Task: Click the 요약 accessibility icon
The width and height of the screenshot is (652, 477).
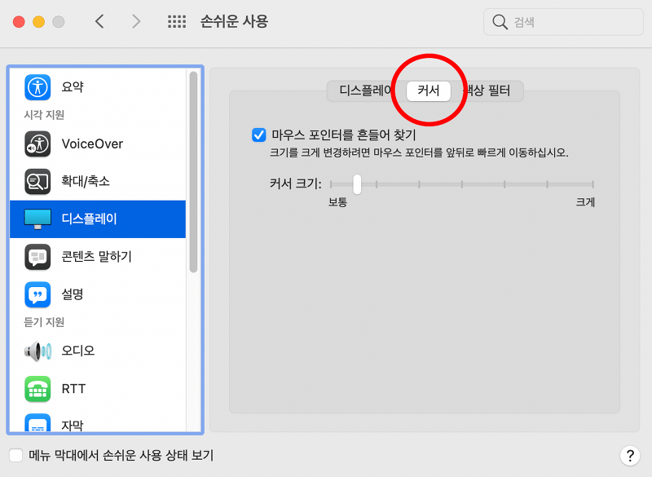Action: pyautogui.click(x=37, y=87)
